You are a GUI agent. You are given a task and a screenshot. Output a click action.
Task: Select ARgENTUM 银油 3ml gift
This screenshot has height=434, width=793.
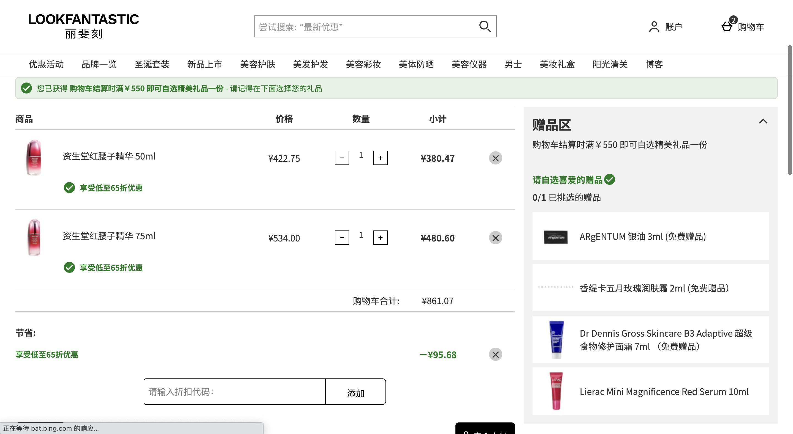[x=650, y=236]
